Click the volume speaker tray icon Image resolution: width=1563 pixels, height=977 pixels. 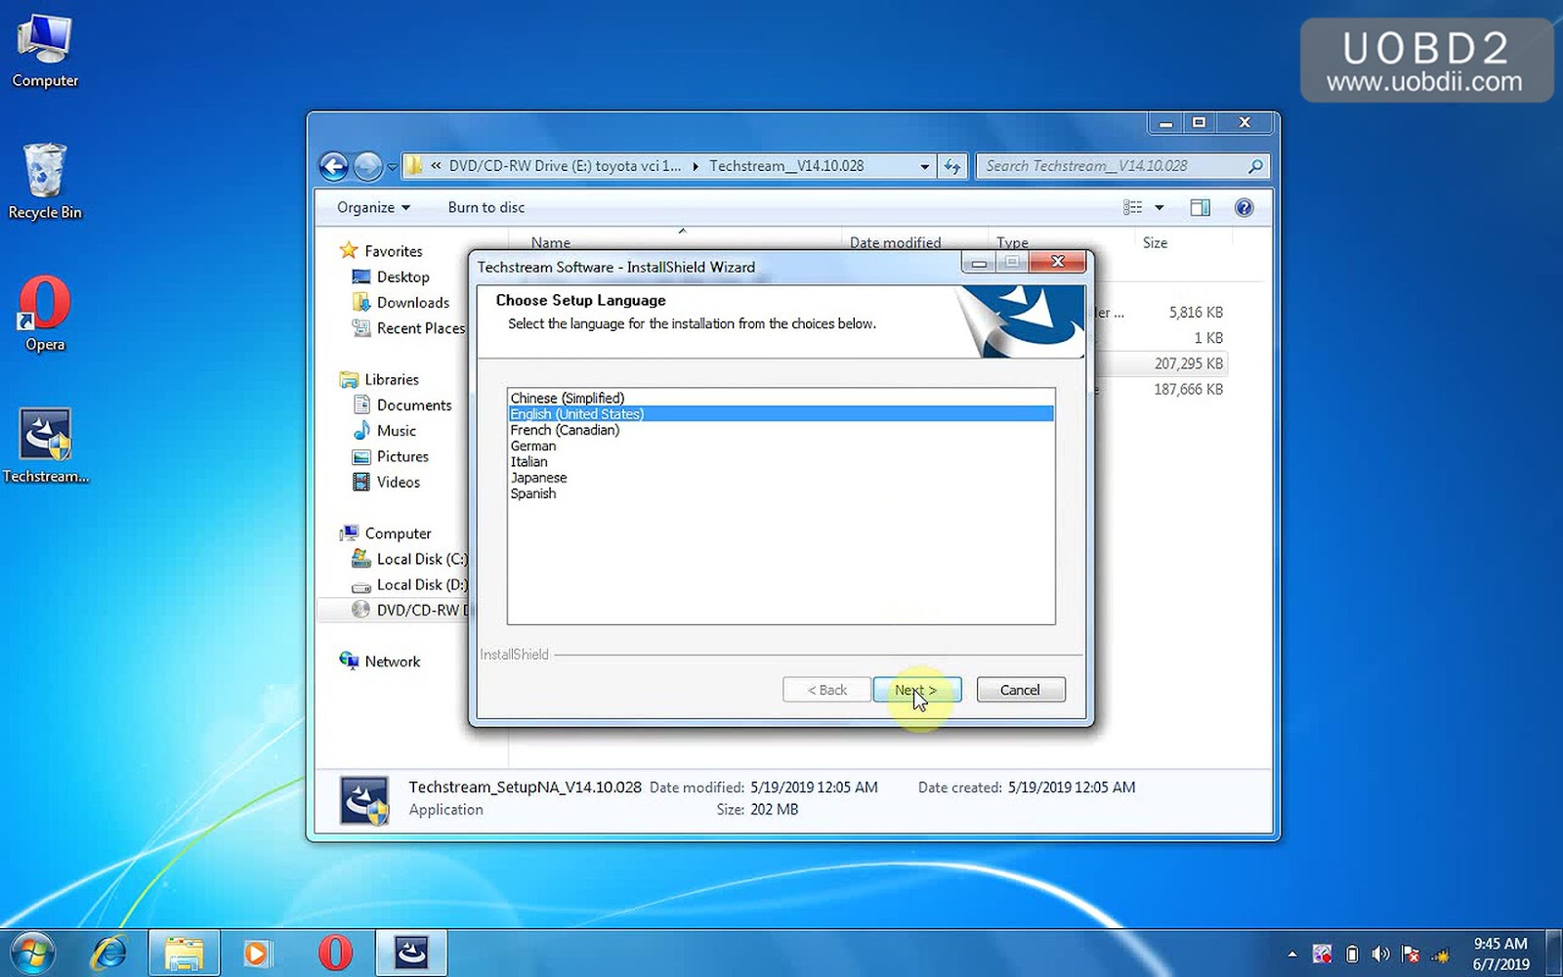tap(1380, 954)
